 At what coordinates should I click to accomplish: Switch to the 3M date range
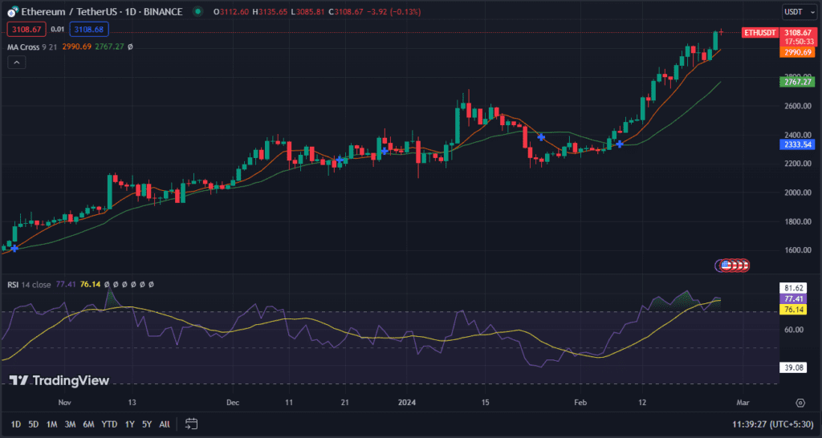[71, 424]
